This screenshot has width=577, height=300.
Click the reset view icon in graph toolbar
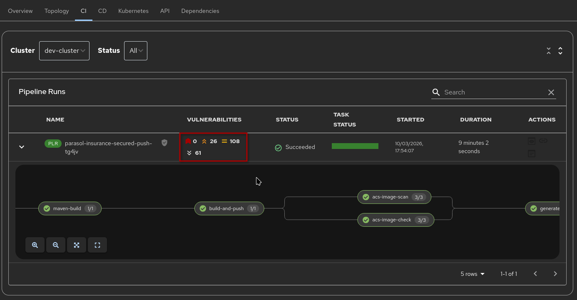click(x=97, y=245)
